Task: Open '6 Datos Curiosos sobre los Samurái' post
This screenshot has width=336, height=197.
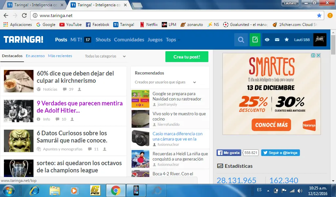Action: point(72,137)
